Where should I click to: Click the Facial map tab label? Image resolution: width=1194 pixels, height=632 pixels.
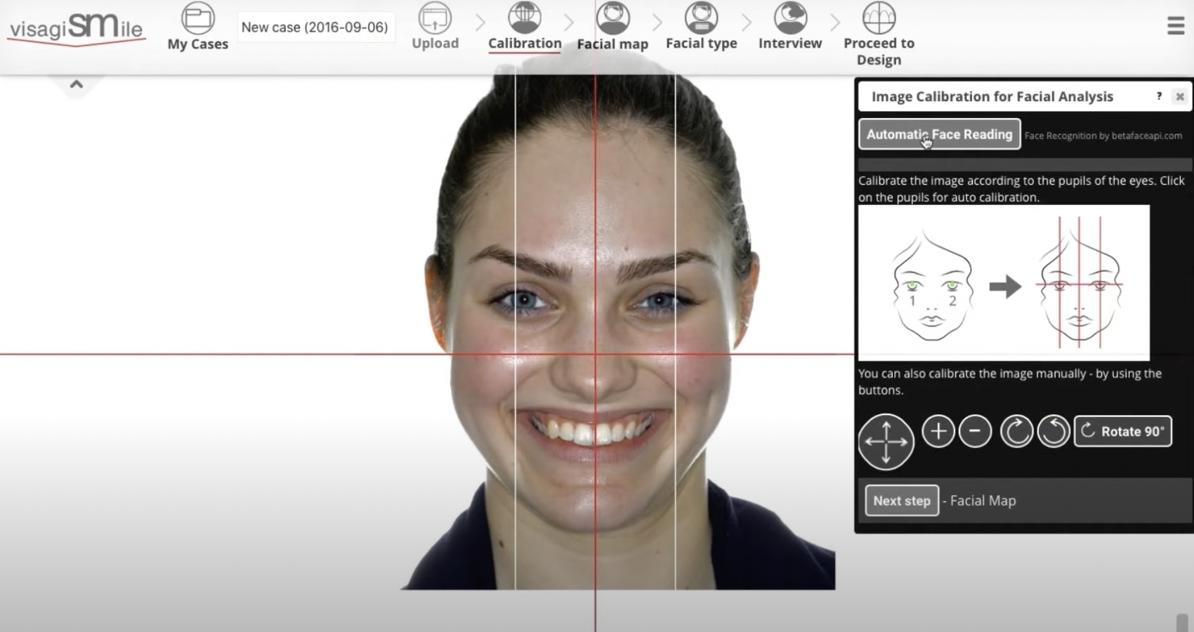click(612, 44)
